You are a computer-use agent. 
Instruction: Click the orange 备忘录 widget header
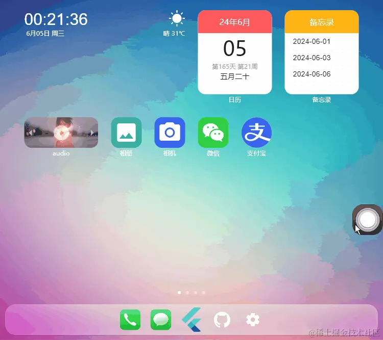pyautogui.click(x=321, y=22)
